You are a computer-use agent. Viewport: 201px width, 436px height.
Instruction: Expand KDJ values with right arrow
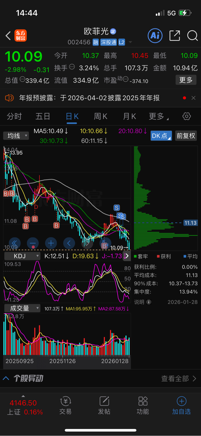pyautogui.click(x=127, y=256)
